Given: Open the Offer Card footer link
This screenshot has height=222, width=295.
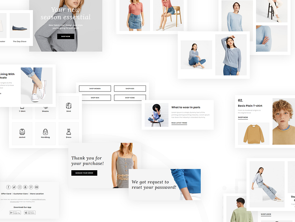Looking at the screenshot, I should pyautogui.click(x=6, y=194).
